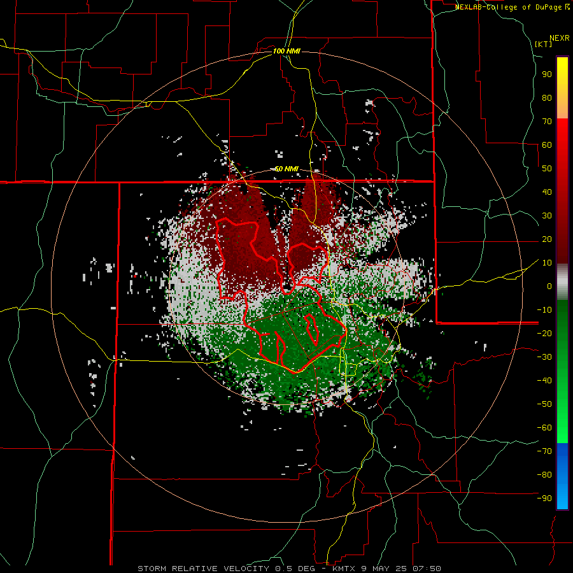Click the NEXLAB-College of DuPage label

[509, 7]
